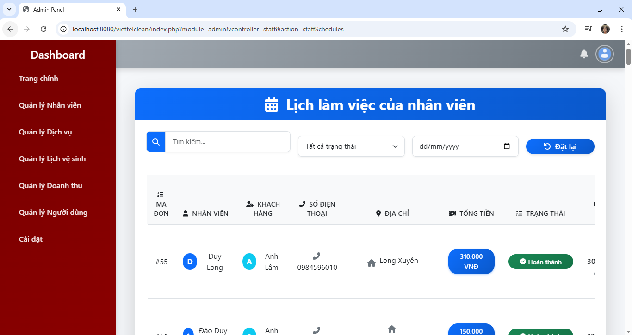The width and height of the screenshot is (632, 335).
Task: Open Cài đặt in the sidebar
Action: [31, 239]
